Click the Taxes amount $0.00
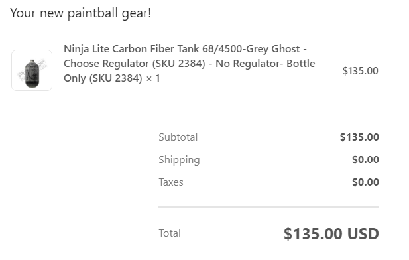This screenshot has height=260, width=409. point(365,182)
